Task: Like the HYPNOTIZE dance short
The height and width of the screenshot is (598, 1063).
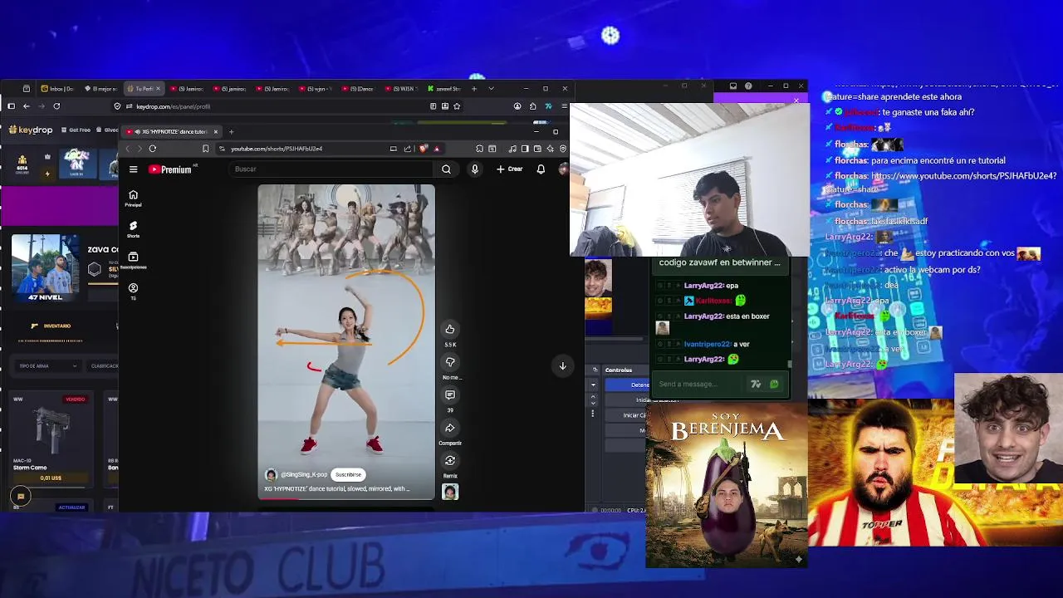Action: (x=450, y=329)
